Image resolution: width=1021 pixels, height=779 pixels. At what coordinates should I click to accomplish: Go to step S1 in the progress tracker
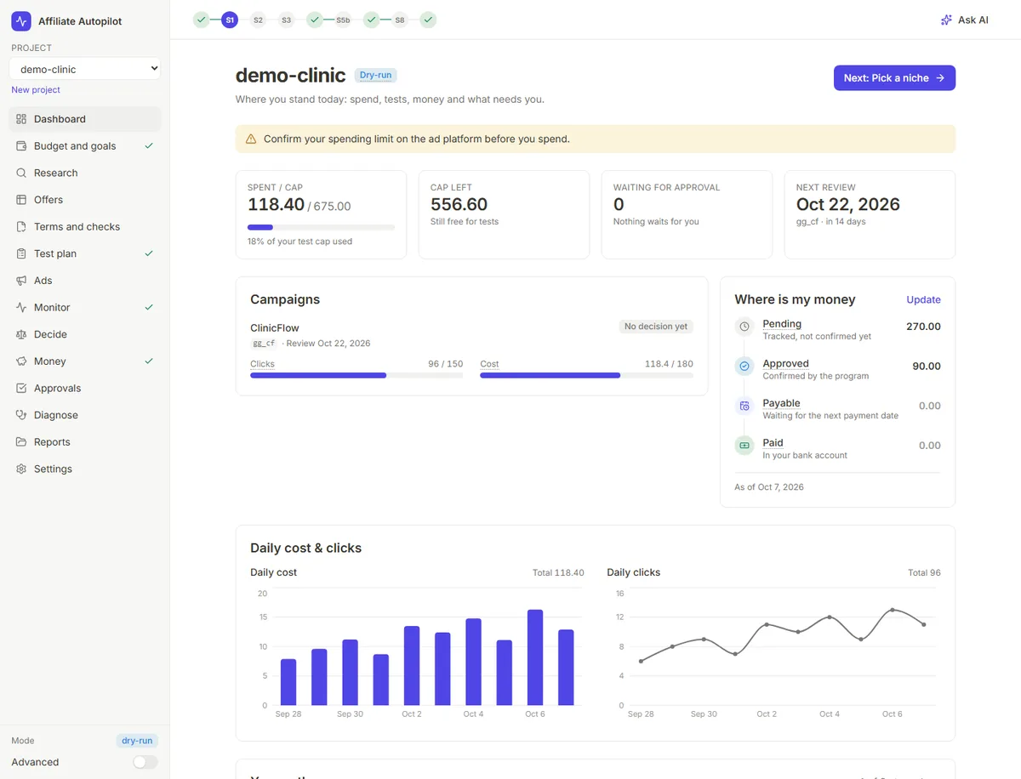tap(230, 20)
